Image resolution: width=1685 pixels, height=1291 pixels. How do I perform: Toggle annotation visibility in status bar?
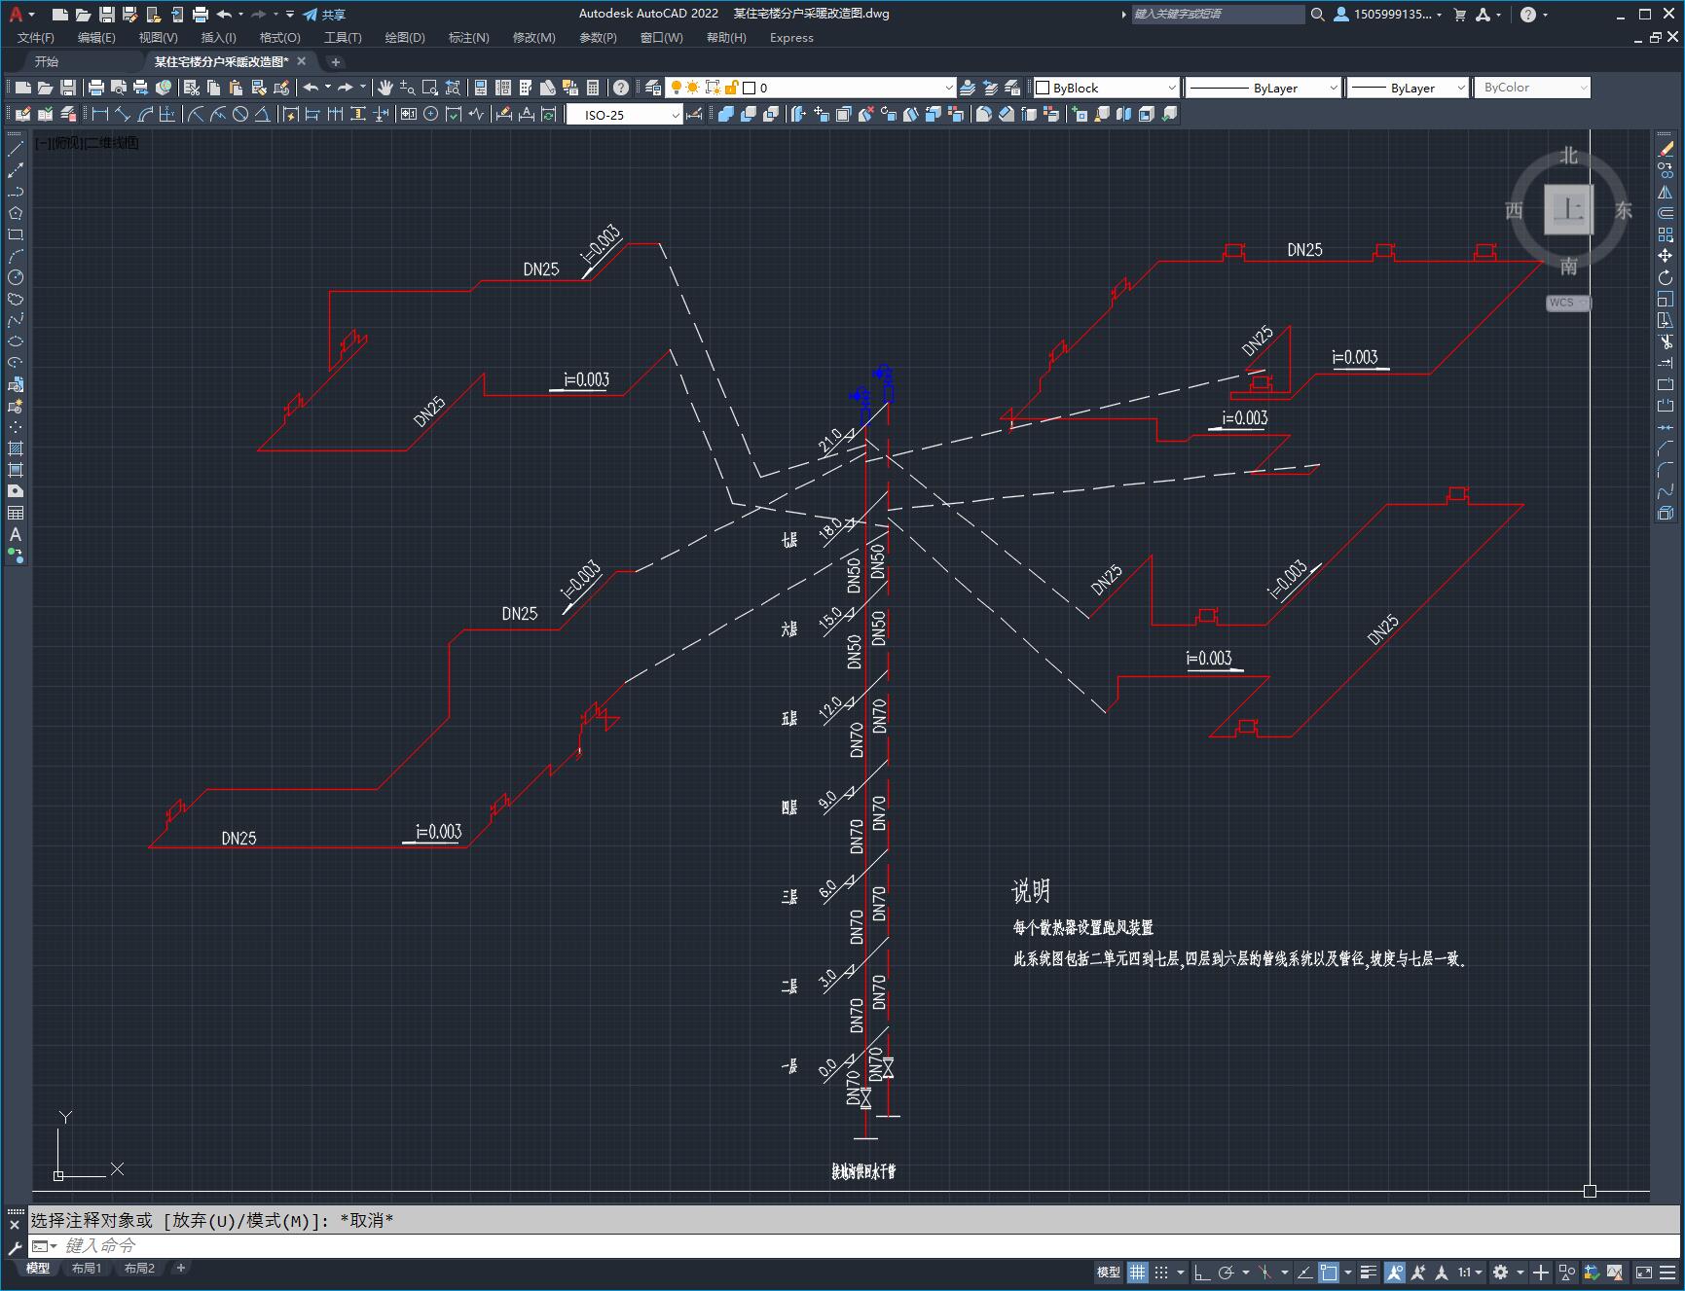click(x=1395, y=1272)
